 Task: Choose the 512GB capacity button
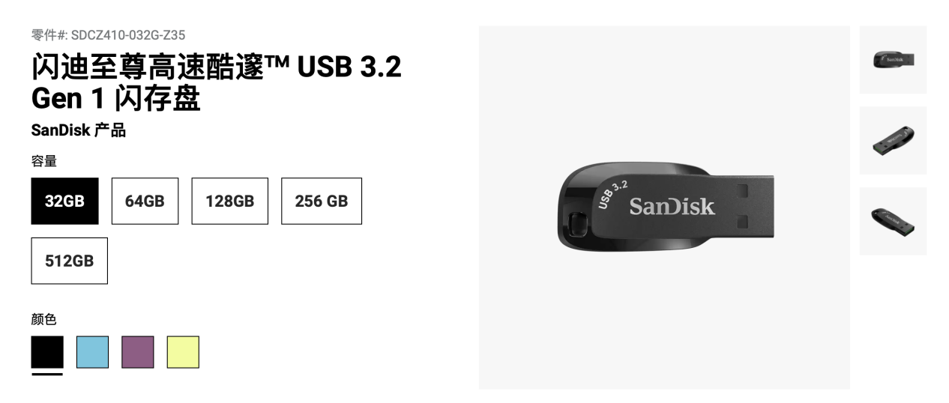point(69,261)
